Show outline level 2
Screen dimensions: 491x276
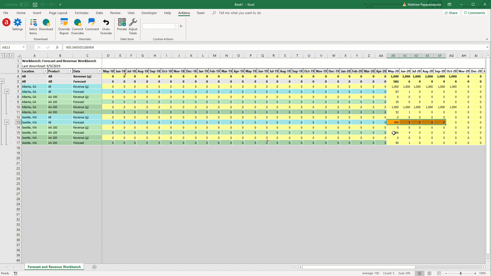(x=7, y=56)
